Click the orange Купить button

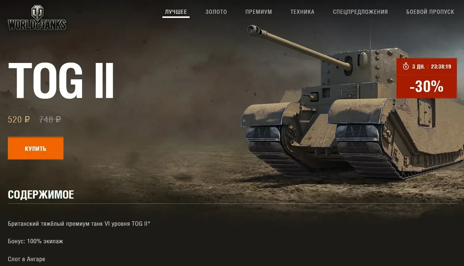35,148
